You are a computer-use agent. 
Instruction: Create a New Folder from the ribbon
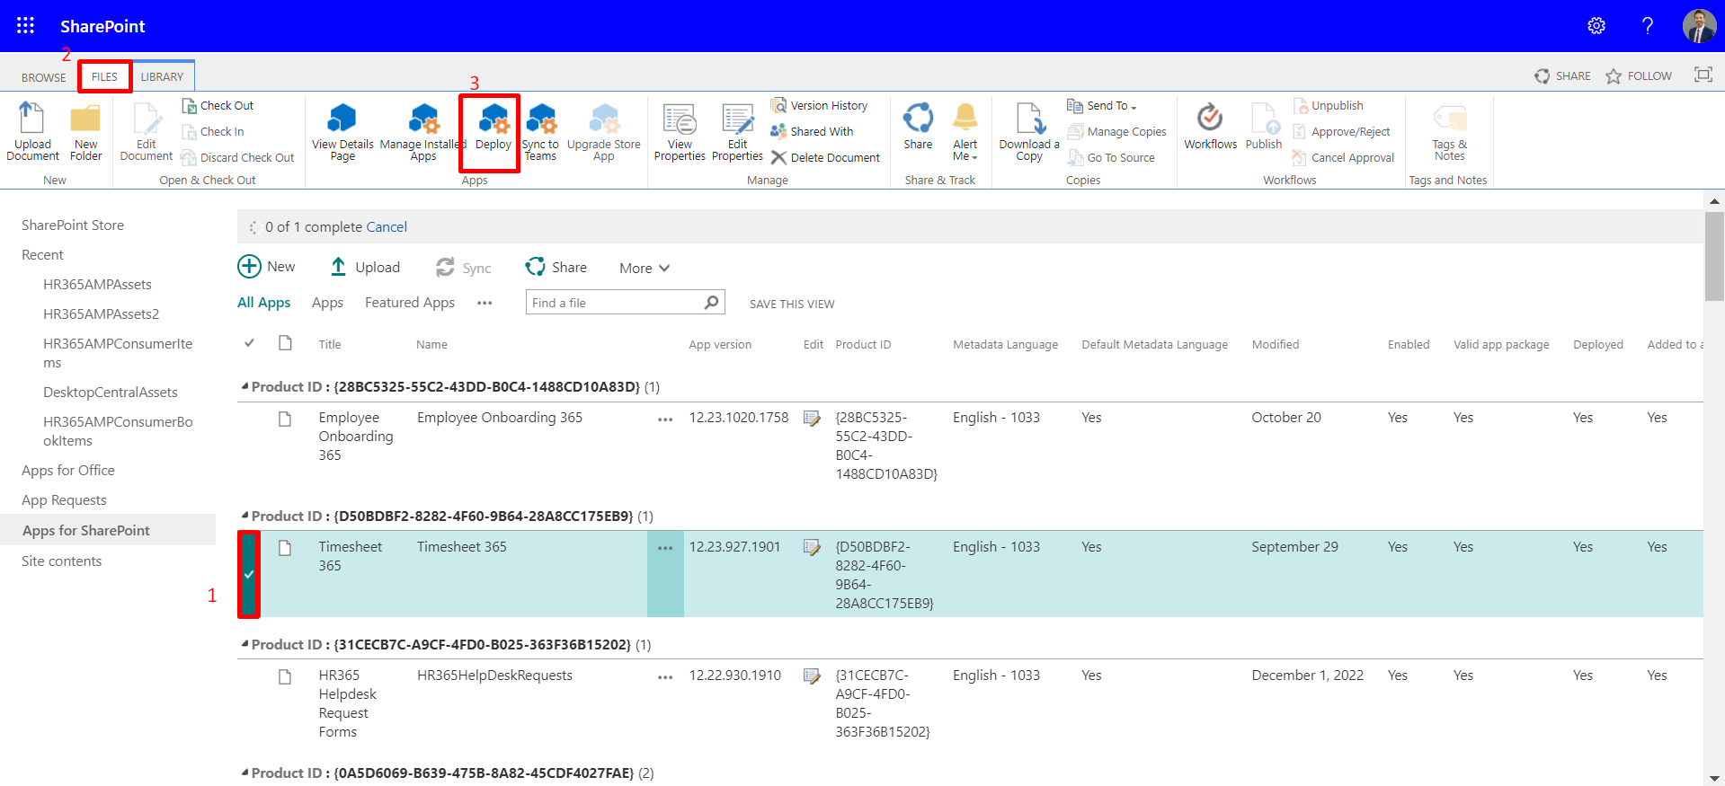click(86, 132)
